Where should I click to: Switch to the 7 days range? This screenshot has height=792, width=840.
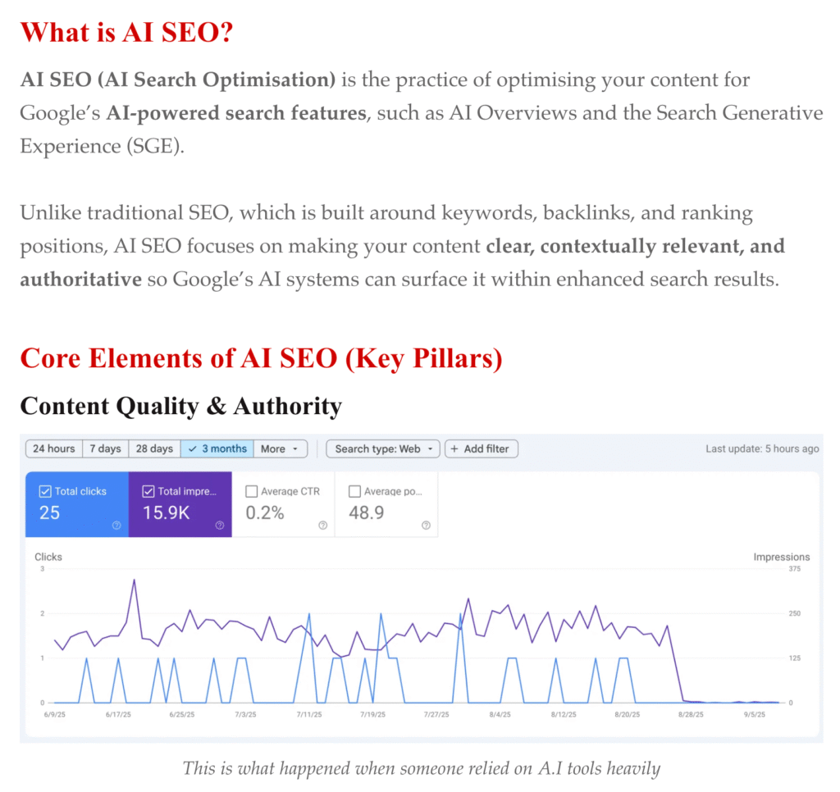coord(105,449)
